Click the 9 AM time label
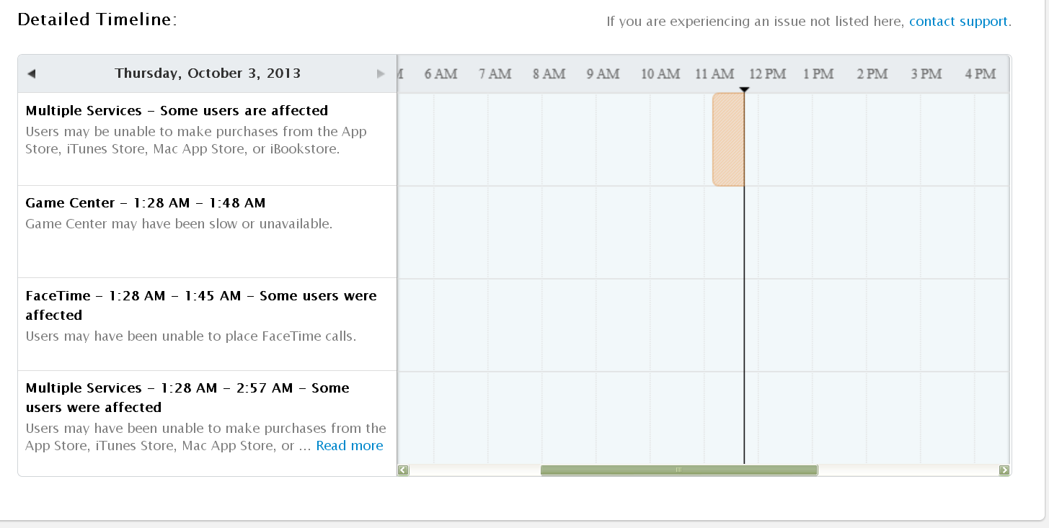 [603, 73]
